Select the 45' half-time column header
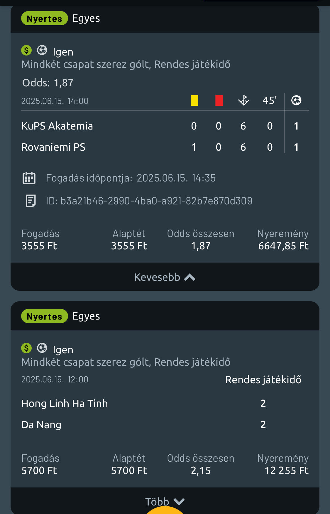Viewport: 330px width, 514px height. [x=270, y=100]
